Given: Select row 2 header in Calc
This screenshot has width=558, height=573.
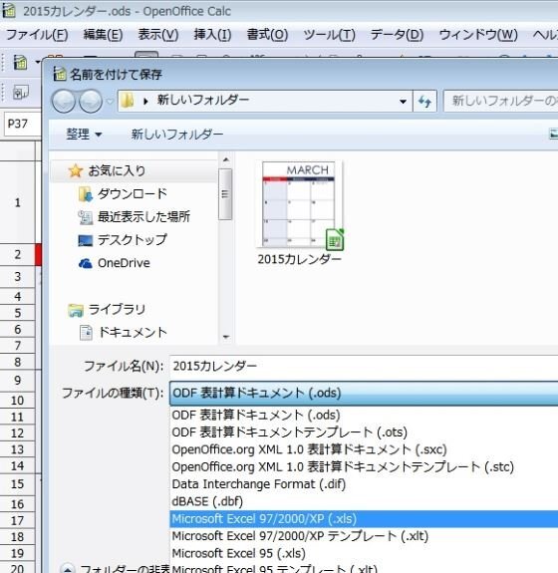Looking at the screenshot, I should click(x=17, y=254).
